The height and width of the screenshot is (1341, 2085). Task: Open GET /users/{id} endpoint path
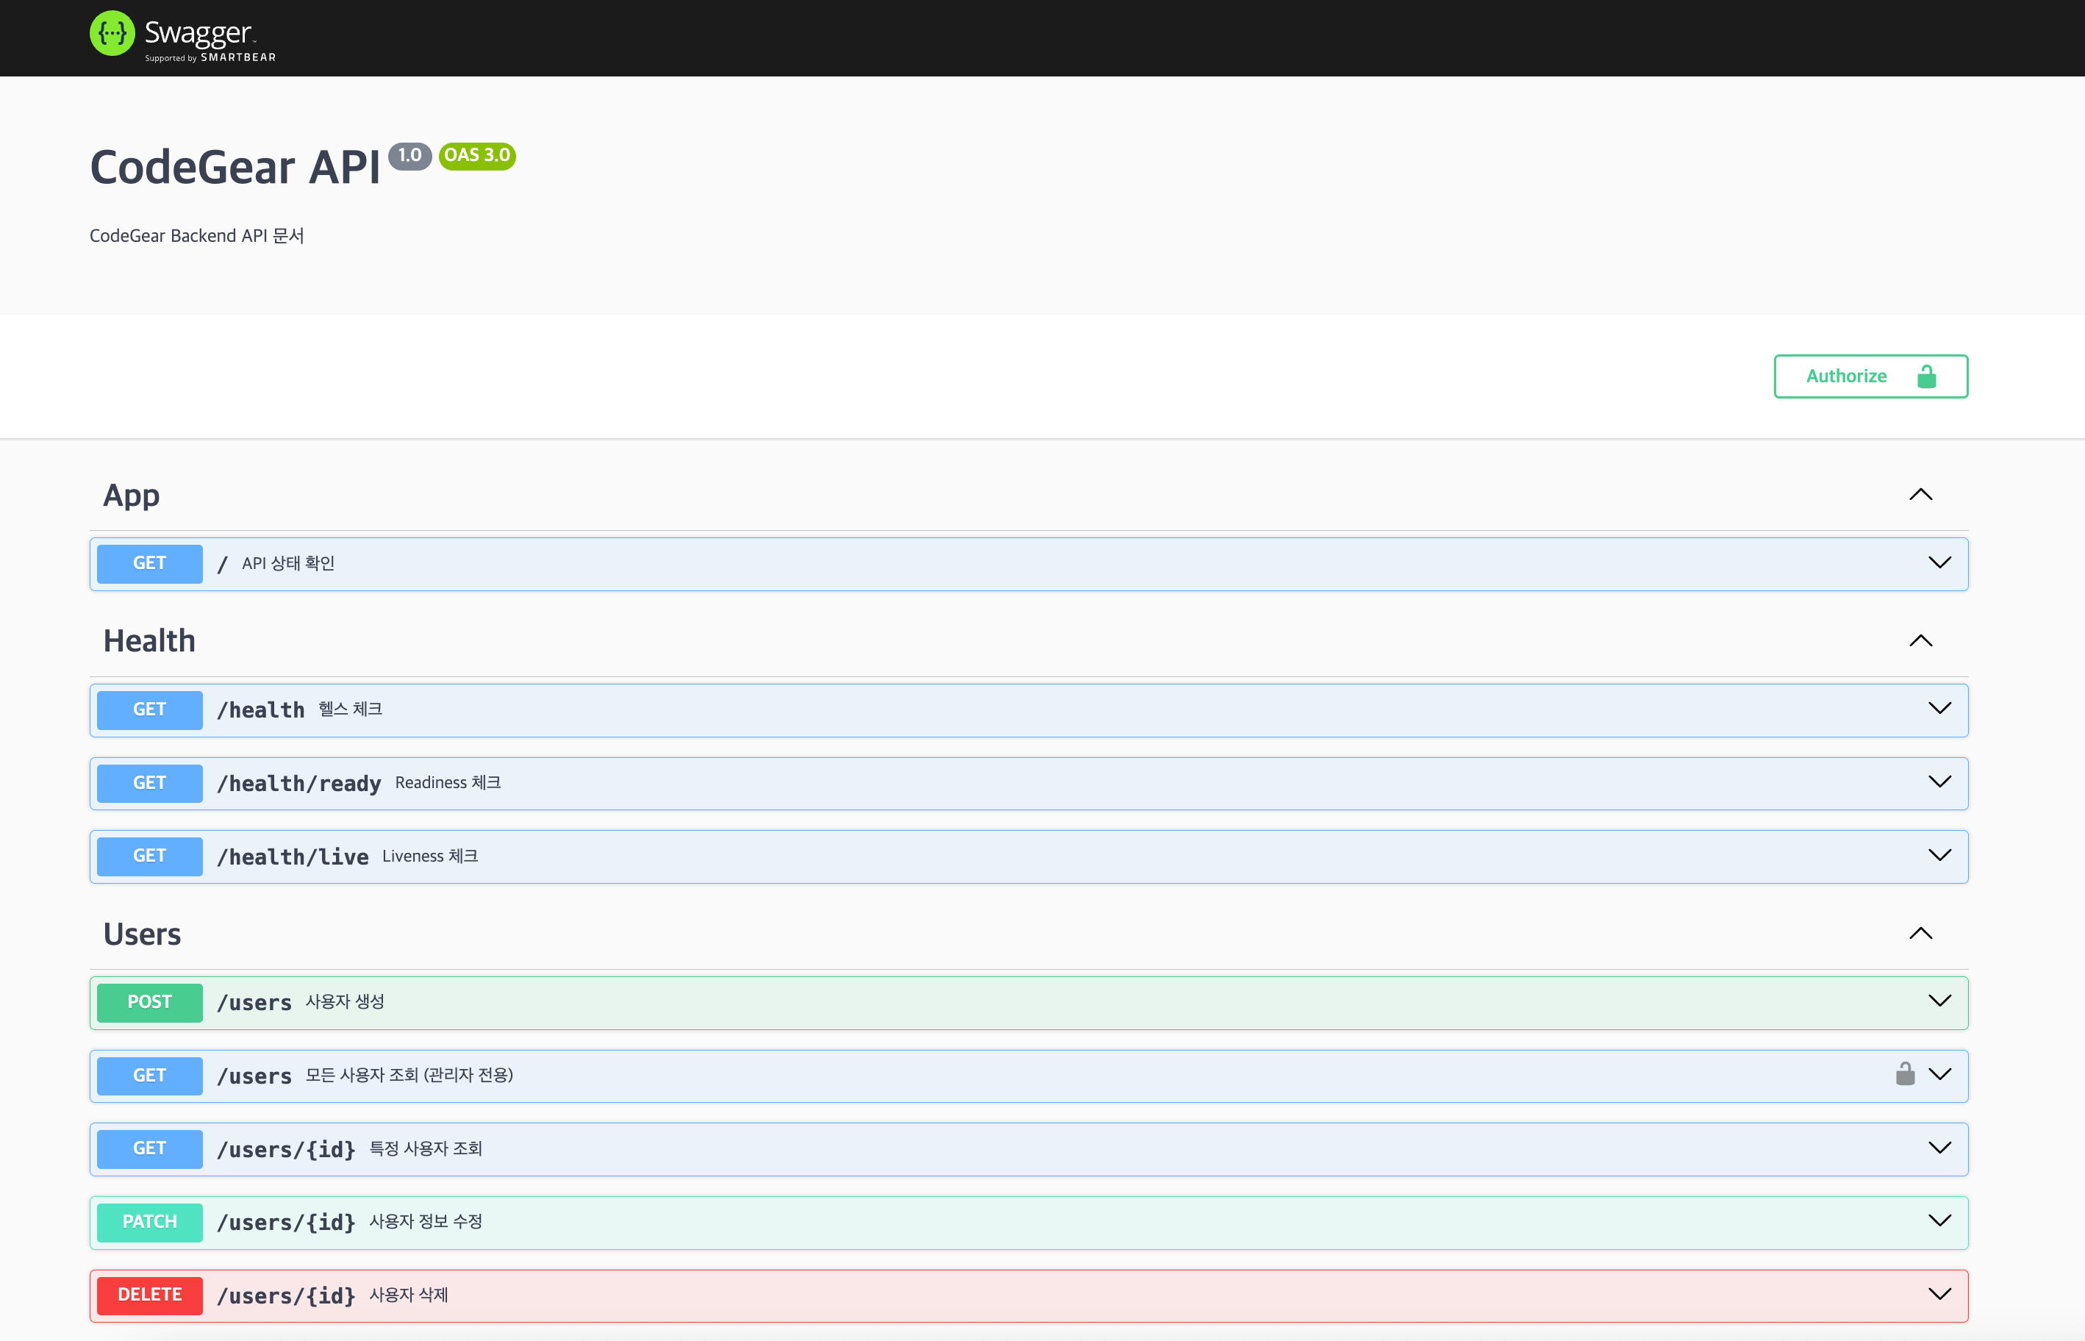click(x=285, y=1149)
